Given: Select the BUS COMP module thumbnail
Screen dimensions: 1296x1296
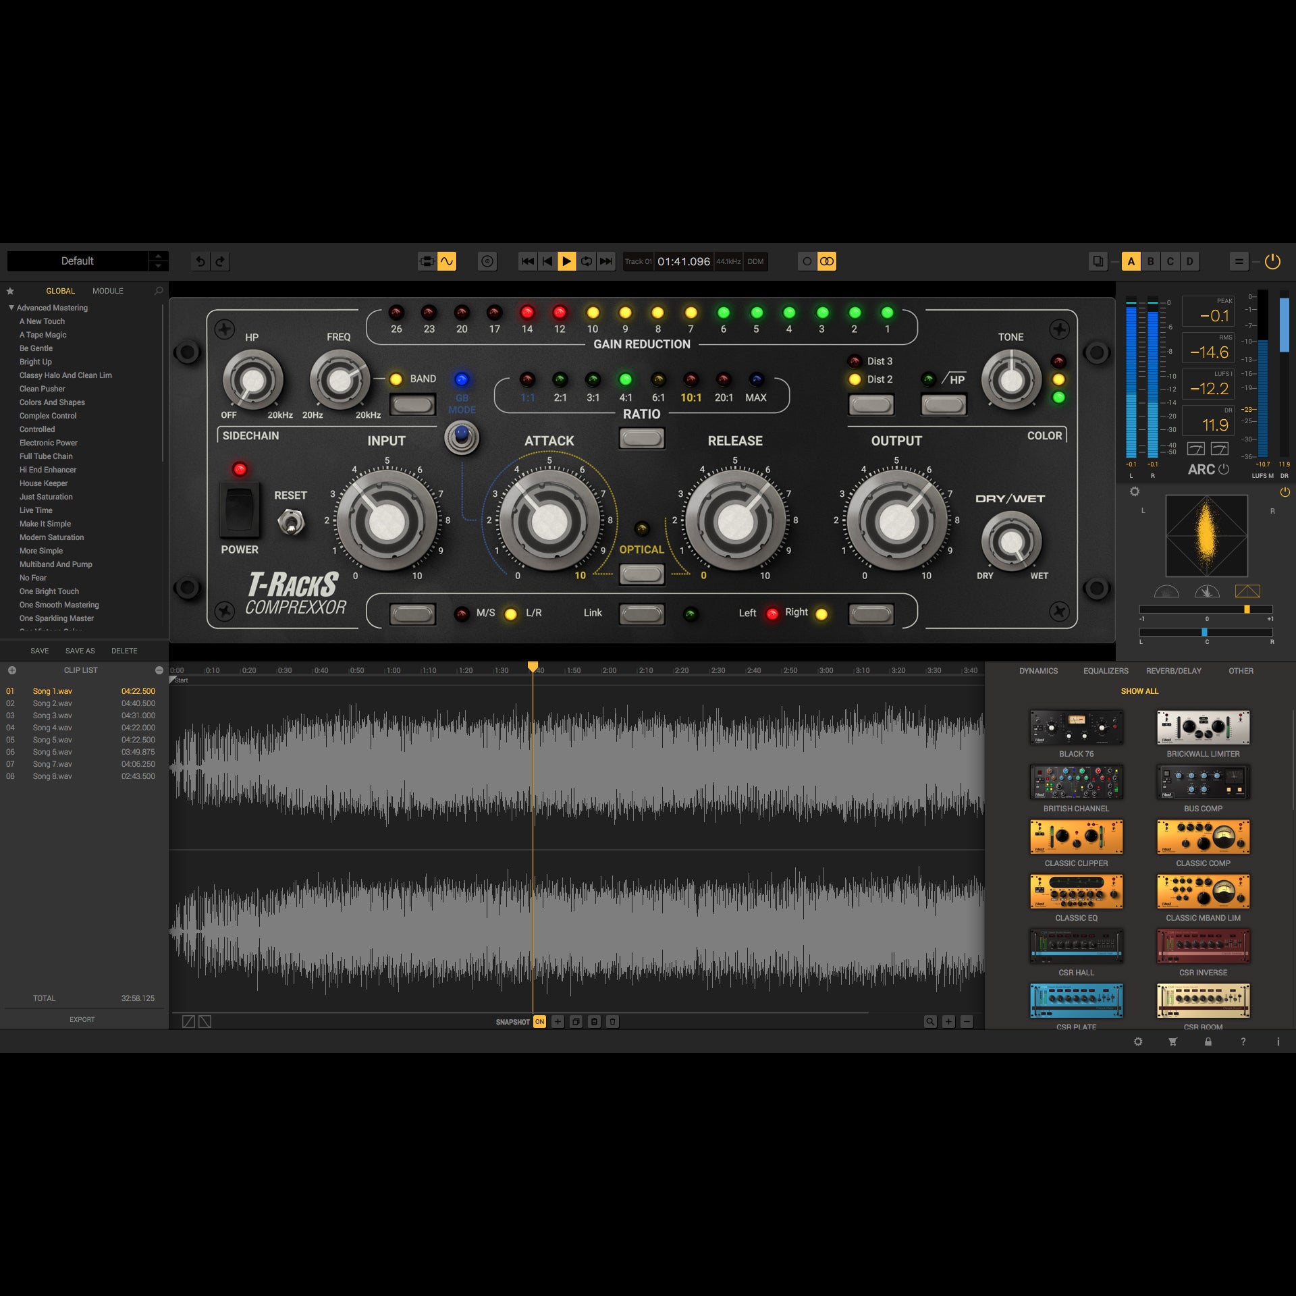Looking at the screenshot, I should [x=1204, y=782].
